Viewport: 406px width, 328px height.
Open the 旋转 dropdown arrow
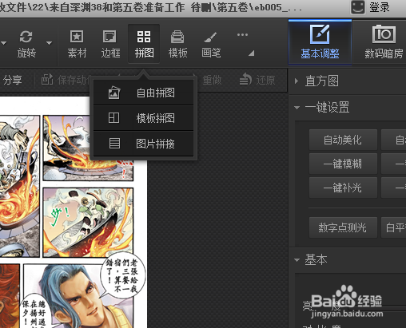49,43
